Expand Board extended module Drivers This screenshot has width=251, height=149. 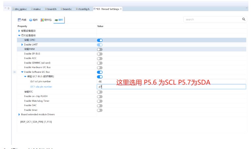(x=19, y=114)
